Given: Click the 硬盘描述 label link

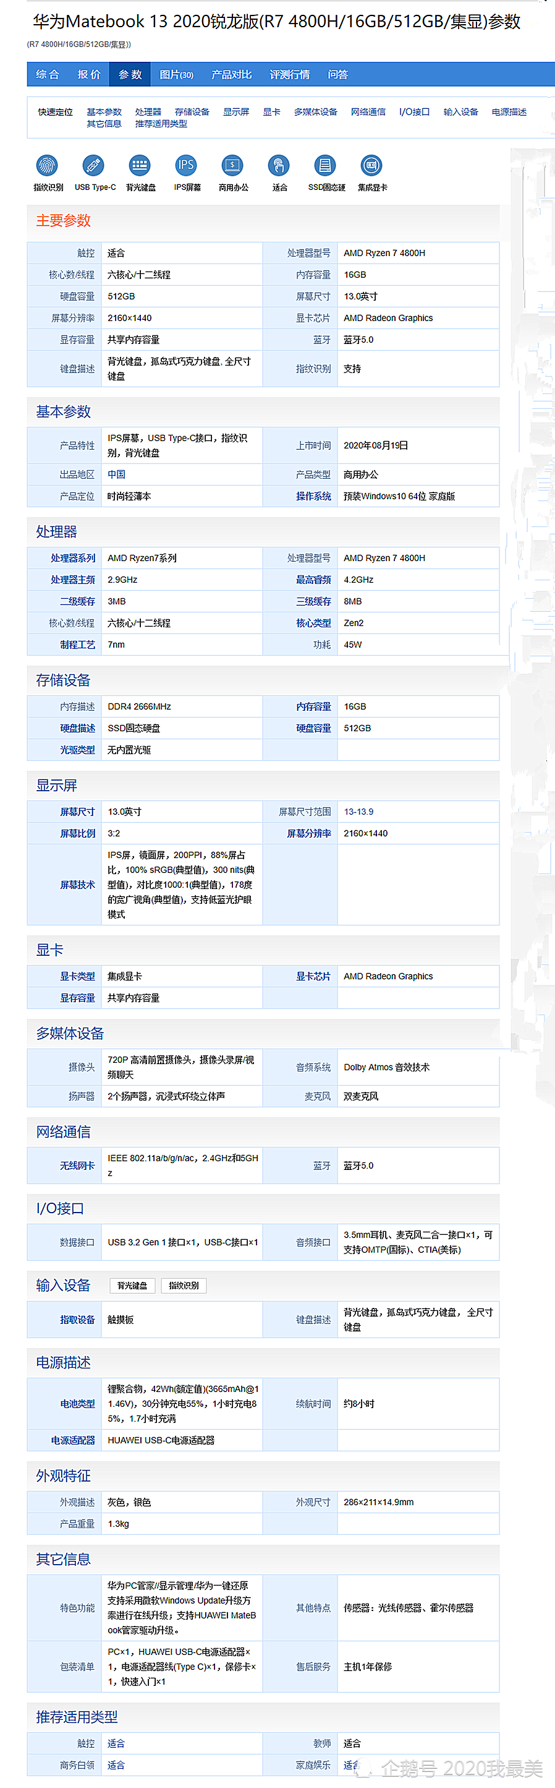Looking at the screenshot, I should 78,728.
